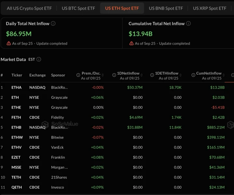234x195 pixels.
Task: Open the ETHV ticker link
Action: pos(16,147)
